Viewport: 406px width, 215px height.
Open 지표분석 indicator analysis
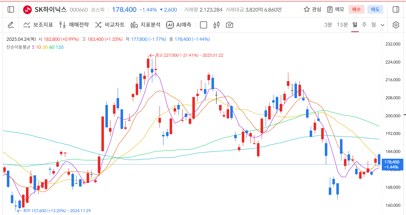(145, 25)
